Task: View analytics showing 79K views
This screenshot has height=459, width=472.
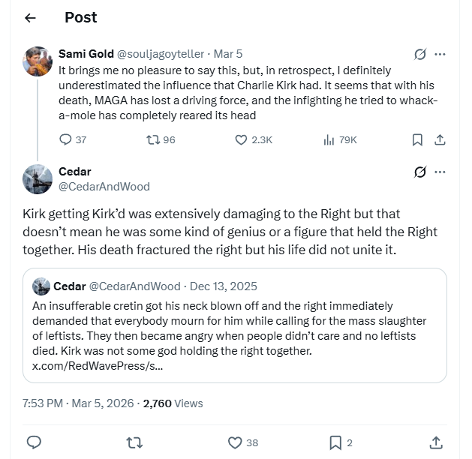Action: point(340,139)
